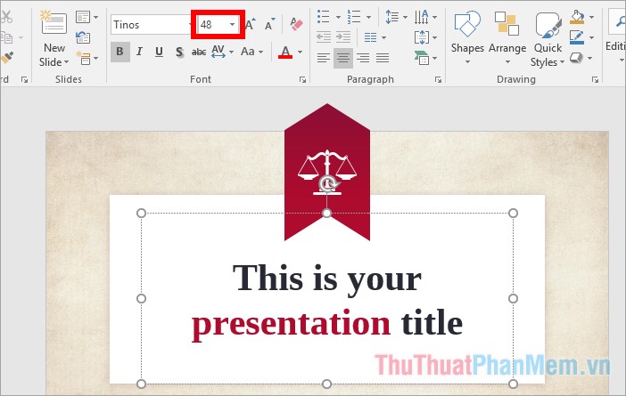Click the Format Painter brush

pos(7,58)
